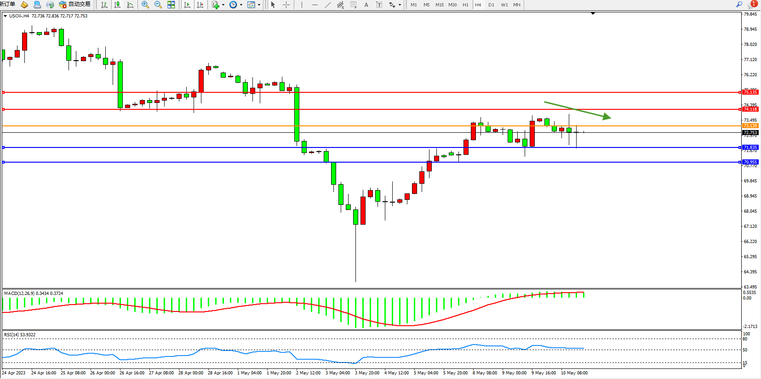This screenshot has width=761, height=379.
Task: Open the indicators list dropdown arrow
Action: pyautogui.click(x=223, y=5)
